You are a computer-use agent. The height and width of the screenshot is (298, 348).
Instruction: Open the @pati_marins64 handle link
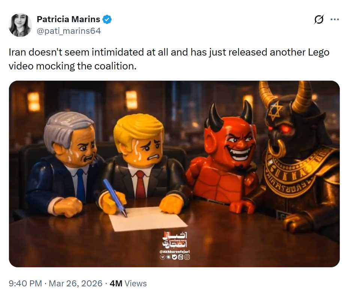pyautogui.click(x=69, y=31)
